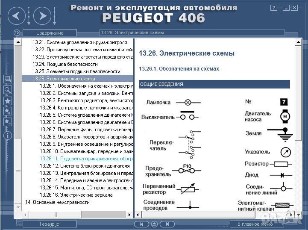Select 14. Основные неисправности chapter
308x230 pixels.
57,202
